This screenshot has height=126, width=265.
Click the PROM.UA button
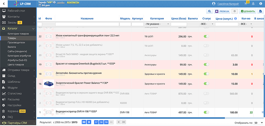pos(222,11)
